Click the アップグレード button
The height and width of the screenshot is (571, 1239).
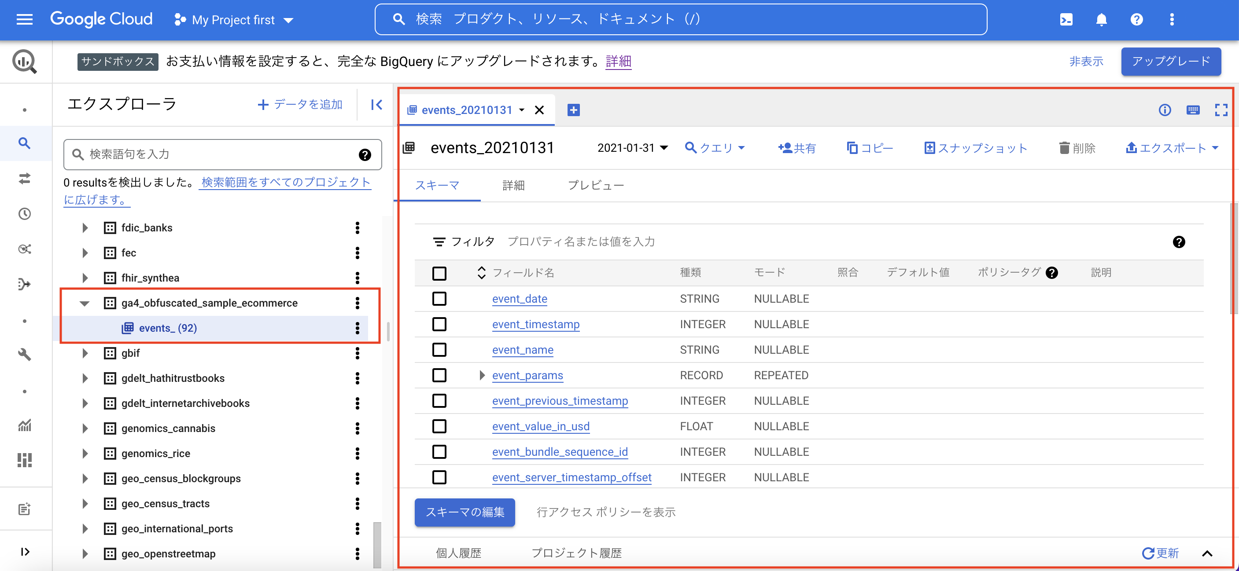pyautogui.click(x=1171, y=61)
